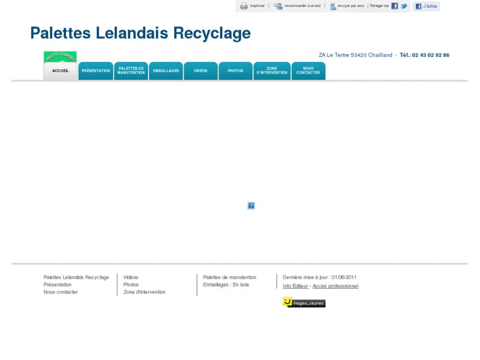The image size is (480, 360).
Task: Click the Info Éditeur link
Action: (x=295, y=286)
